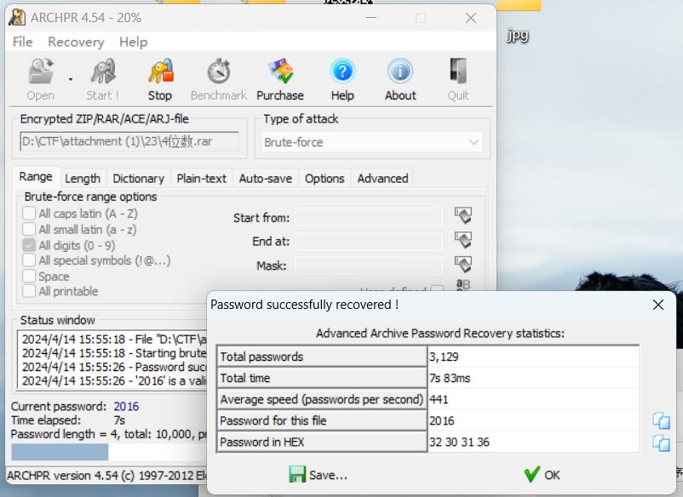Save the recovery statistics with Save...
Image resolution: width=683 pixels, height=497 pixels.
[x=318, y=475]
